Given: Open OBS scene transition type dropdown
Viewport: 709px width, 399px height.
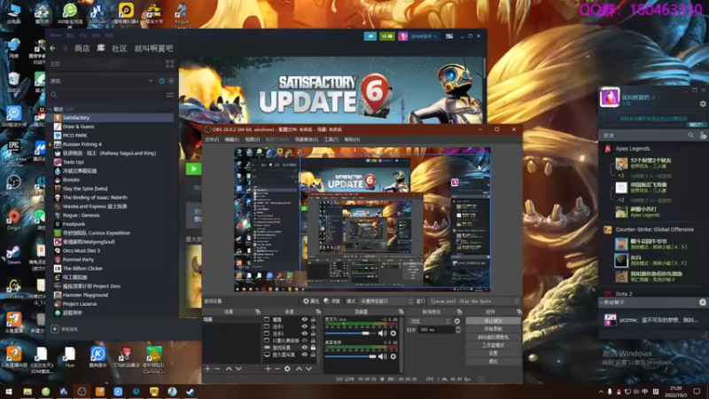Looking at the screenshot, I should (430, 321).
